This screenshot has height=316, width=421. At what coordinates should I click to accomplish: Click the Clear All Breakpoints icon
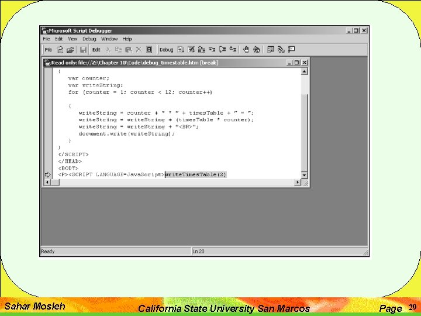tap(257, 49)
